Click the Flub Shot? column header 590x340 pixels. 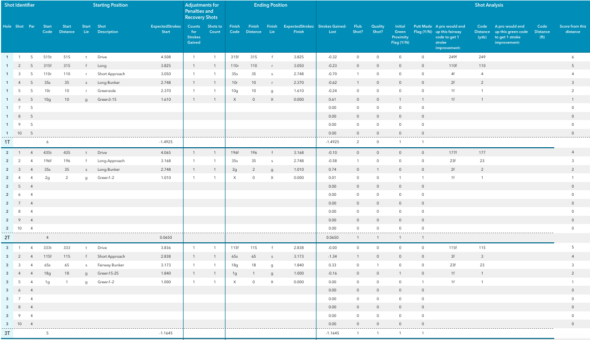[x=357, y=29]
